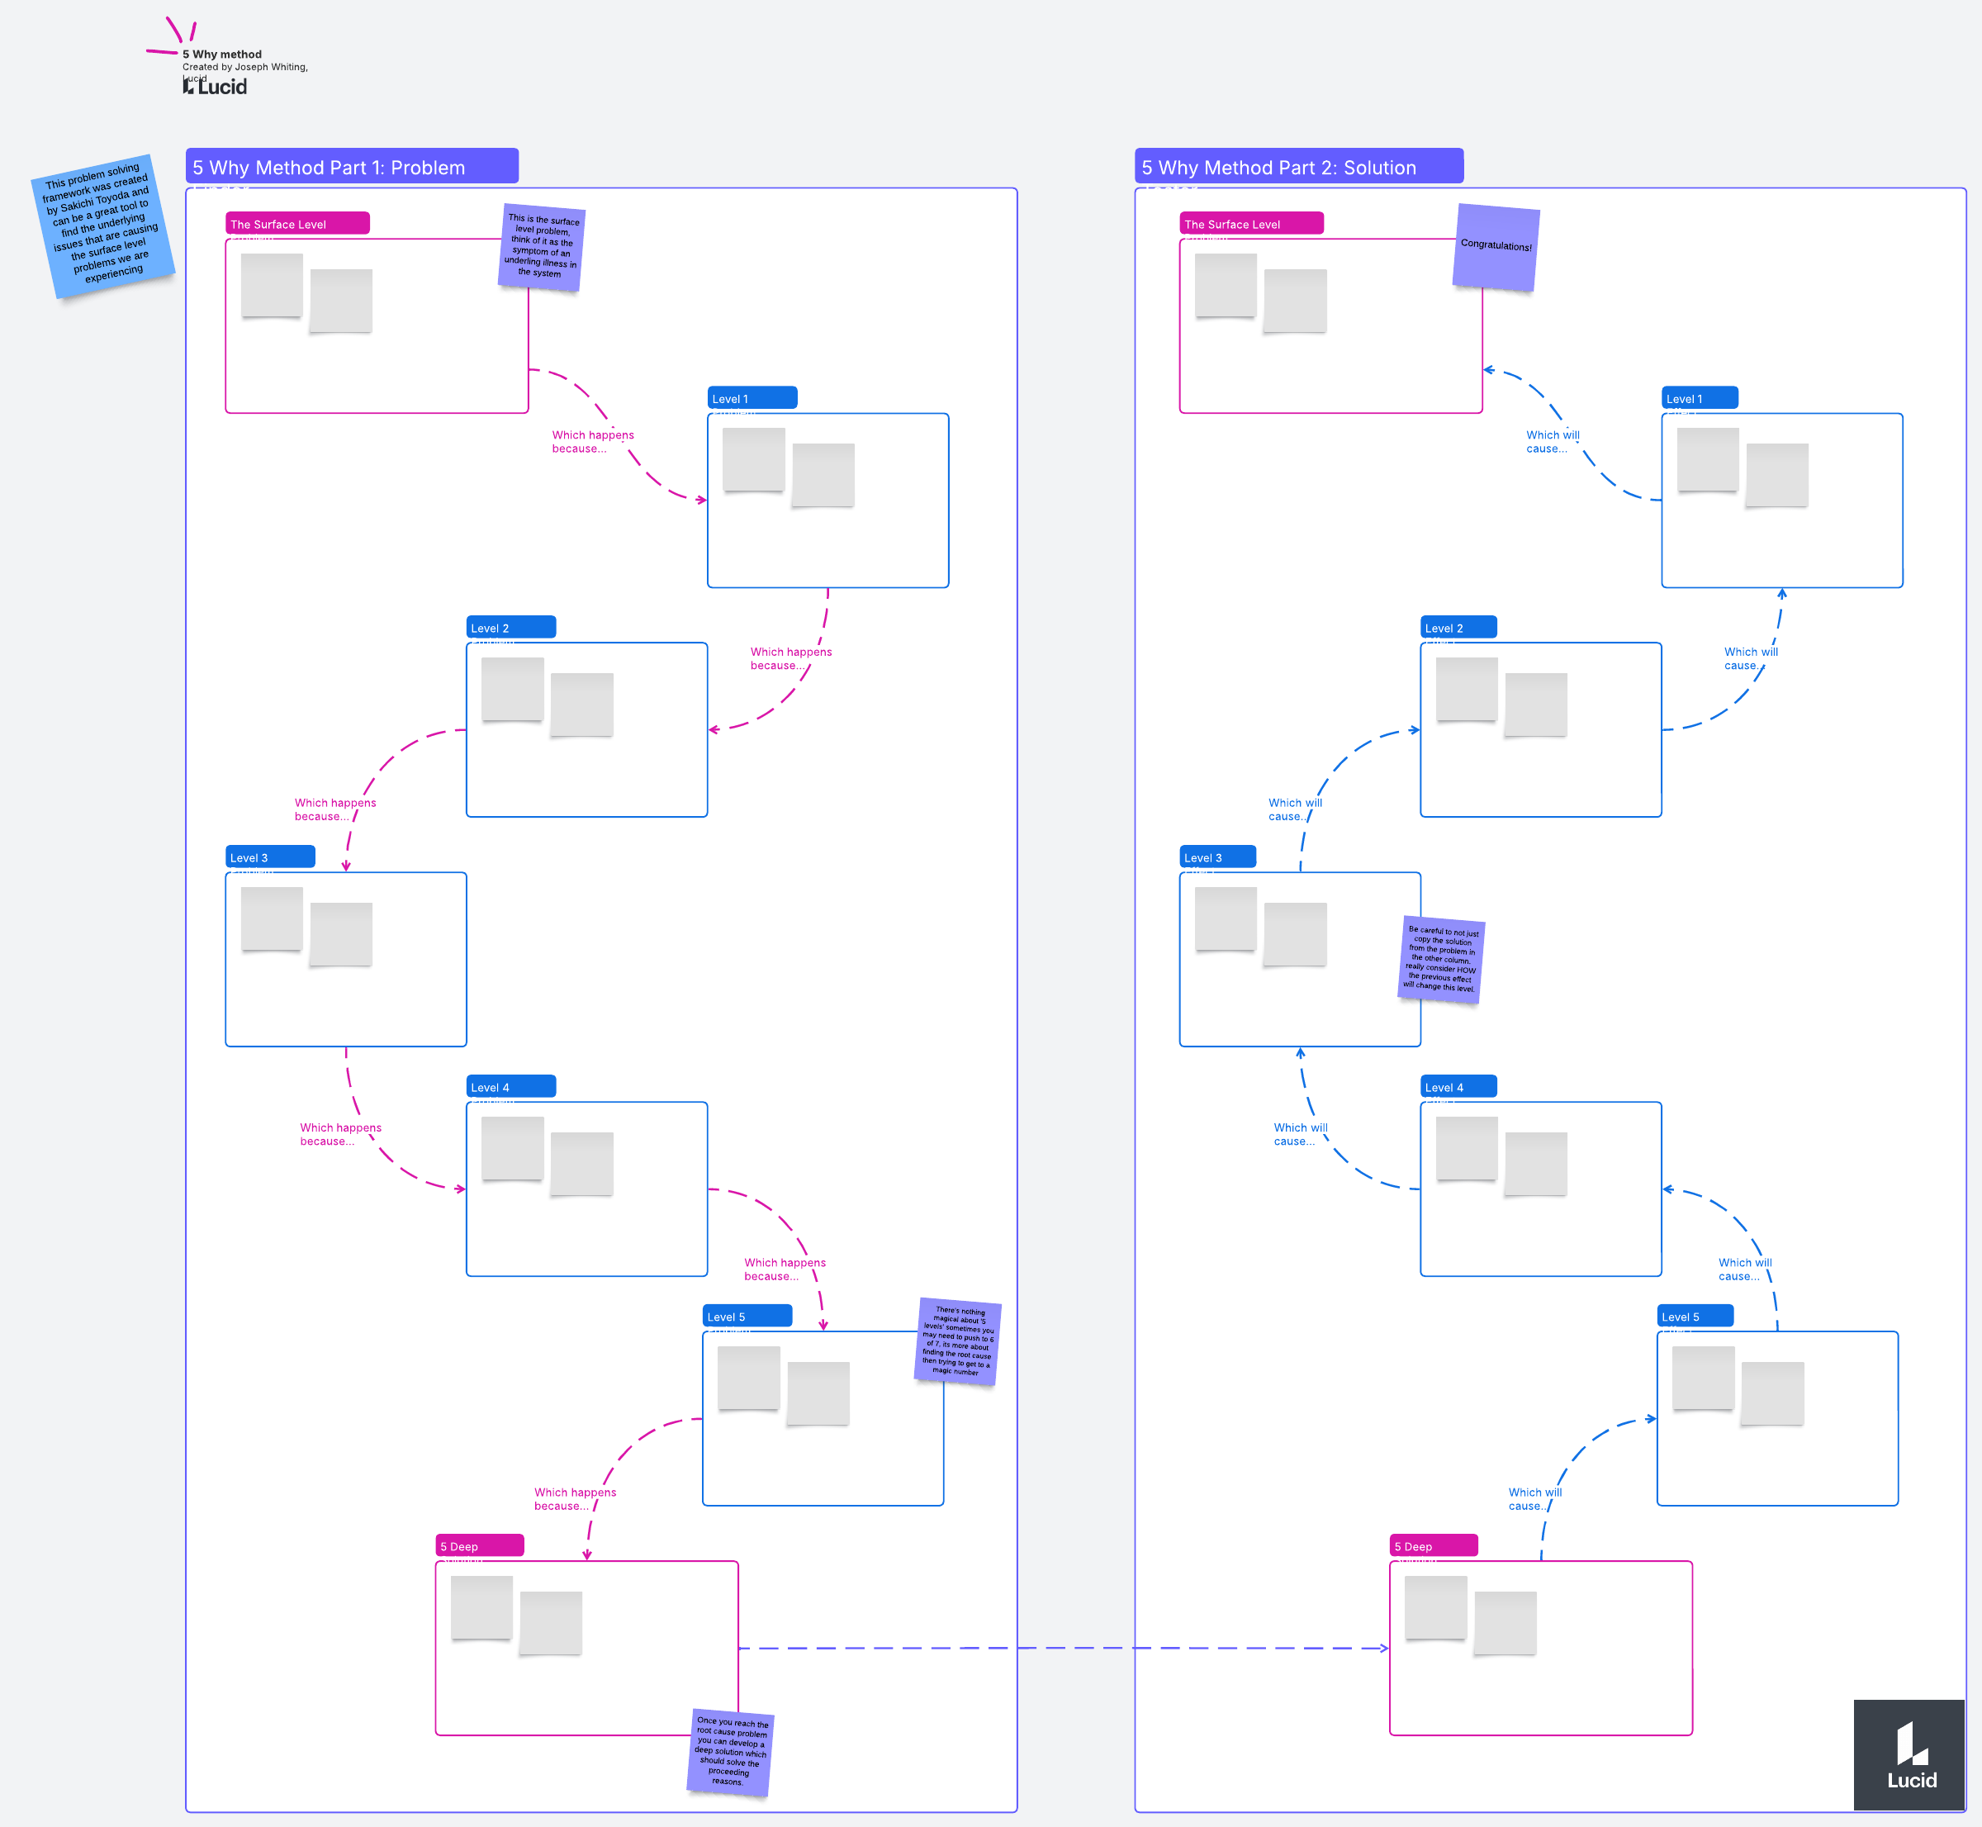The image size is (1982, 1827).
Task: Click the 'Which will cause...' text near Level 2 Solution
Action: point(1750,658)
